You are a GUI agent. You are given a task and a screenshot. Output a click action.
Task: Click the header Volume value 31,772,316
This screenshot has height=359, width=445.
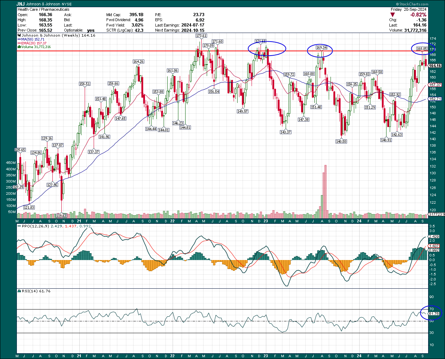(415, 30)
